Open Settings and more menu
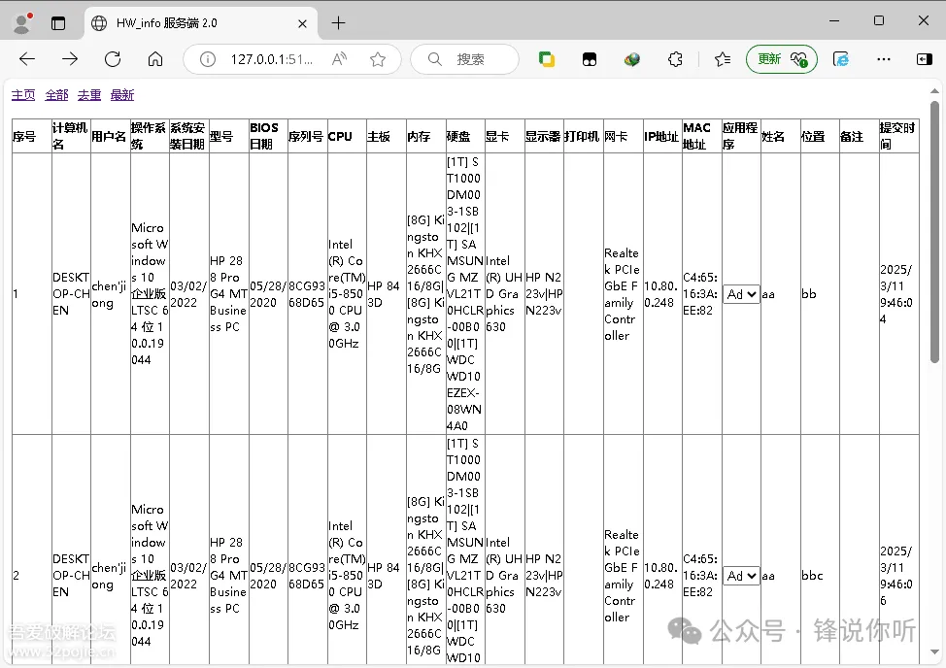 click(x=884, y=59)
